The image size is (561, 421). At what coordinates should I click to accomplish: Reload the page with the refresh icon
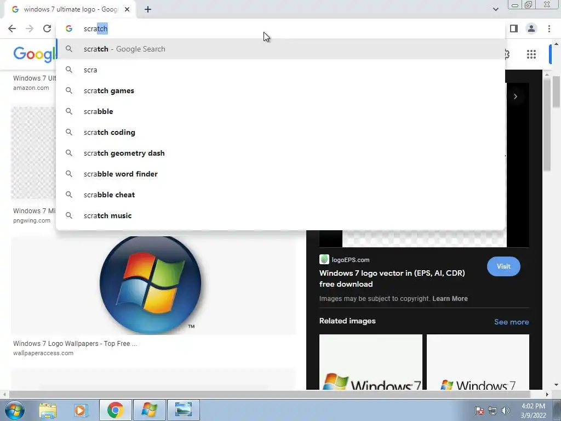[47, 29]
